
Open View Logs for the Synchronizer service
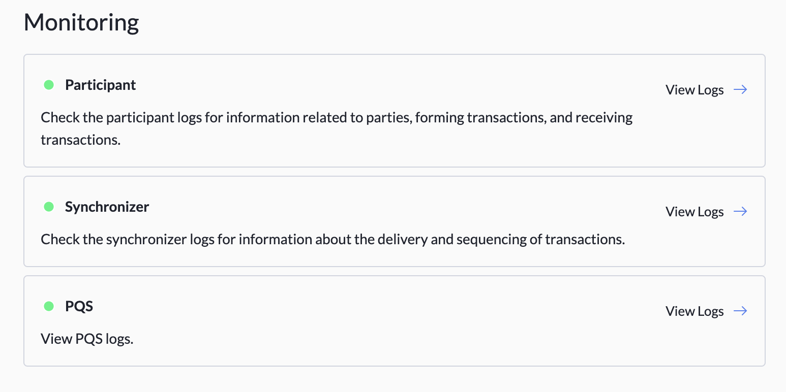[694, 211]
